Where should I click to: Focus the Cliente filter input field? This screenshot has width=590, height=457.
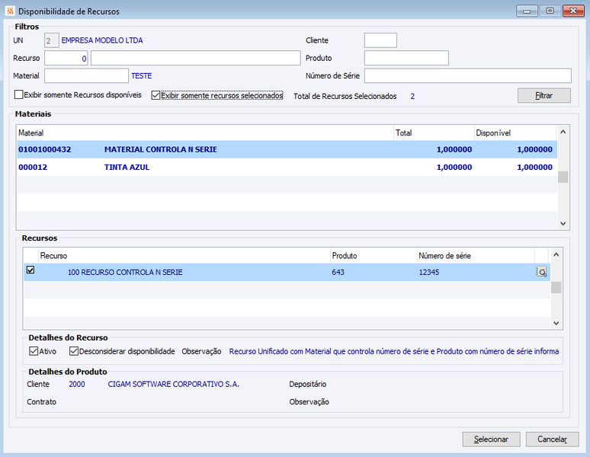tap(380, 40)
